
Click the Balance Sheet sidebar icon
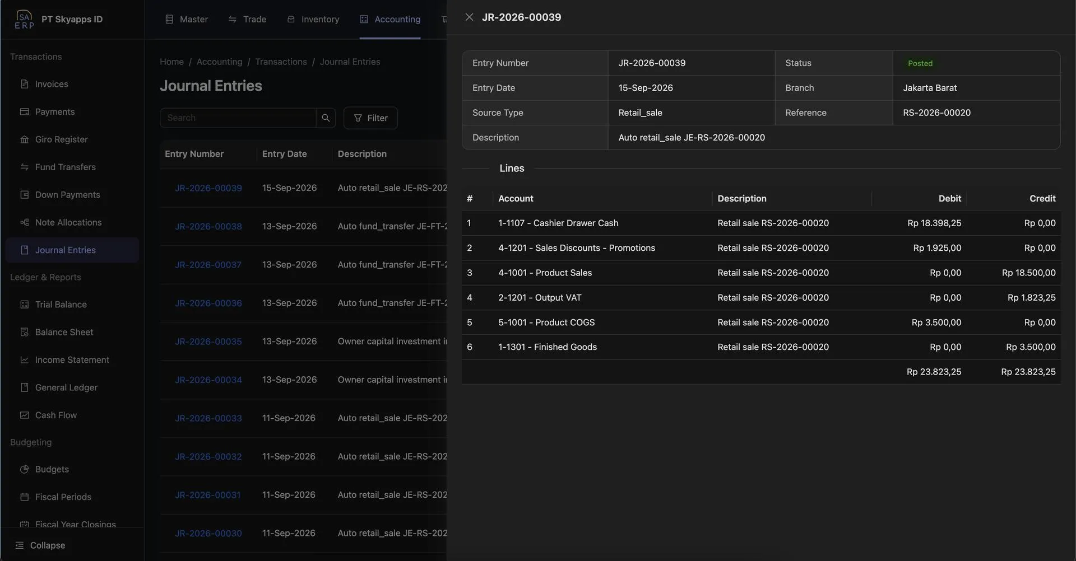[24, 333]
